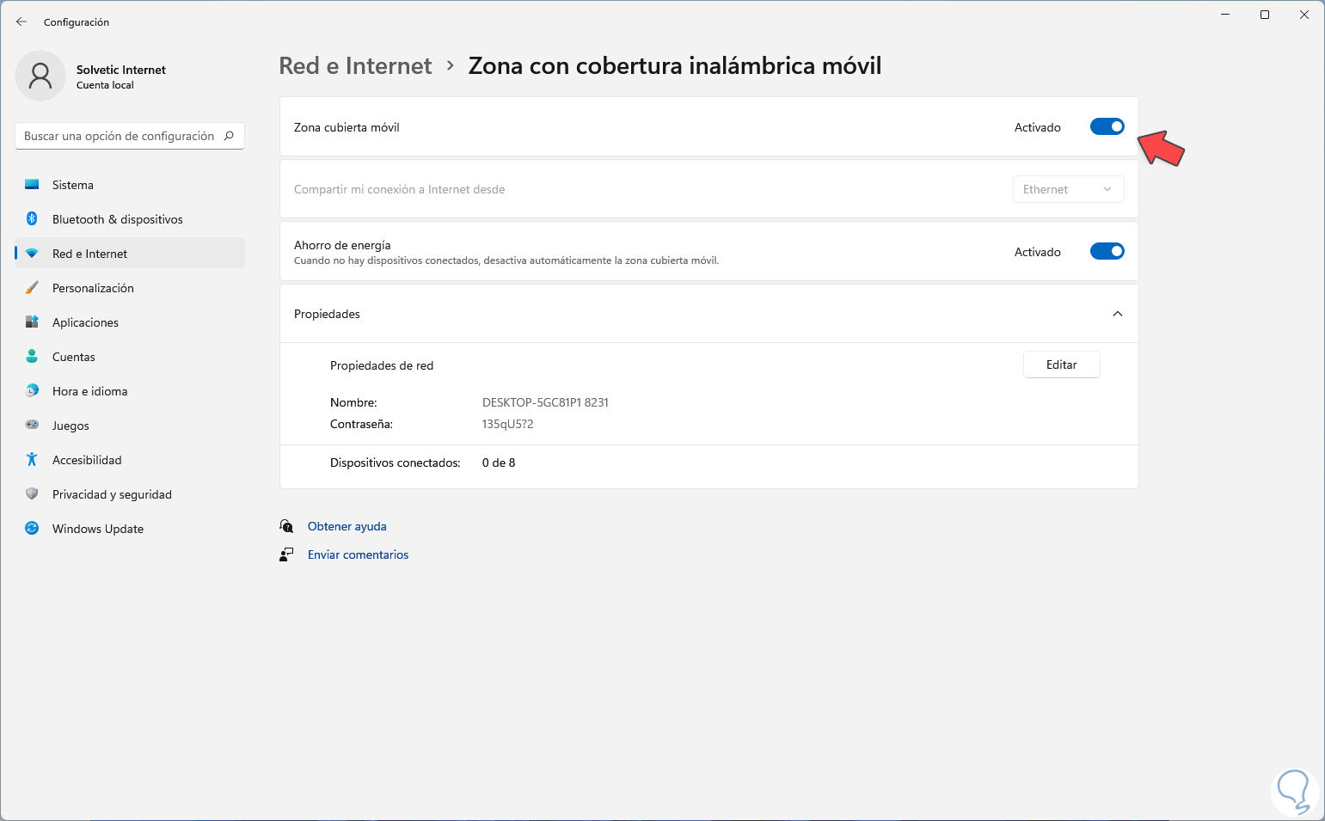Click the settings search input field
The image size is (1325, 821).
coord(120,136)
